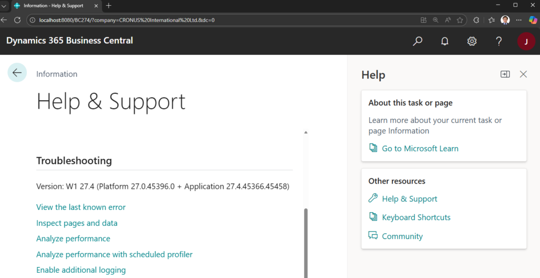Open the browser tab list dropdown
This screenshot has width=540, height=278.
pos(4,5)
